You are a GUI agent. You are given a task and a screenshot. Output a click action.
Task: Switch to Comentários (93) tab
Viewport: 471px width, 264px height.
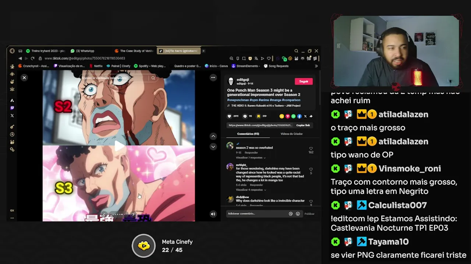(248, 134)
